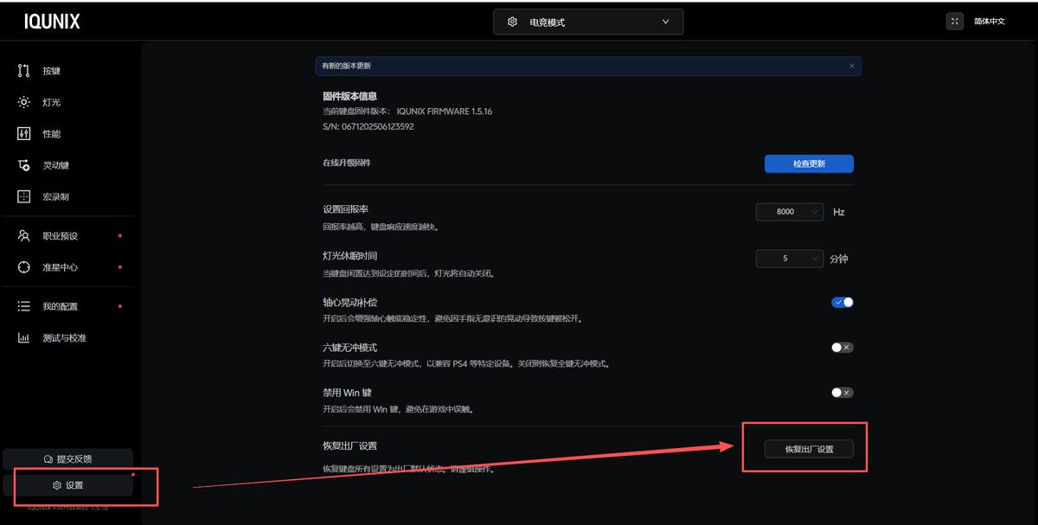This screenshot has height=525, width=1038.
Task: Click the 灯光 sun icon in sidebar
Action: point(24,102)
